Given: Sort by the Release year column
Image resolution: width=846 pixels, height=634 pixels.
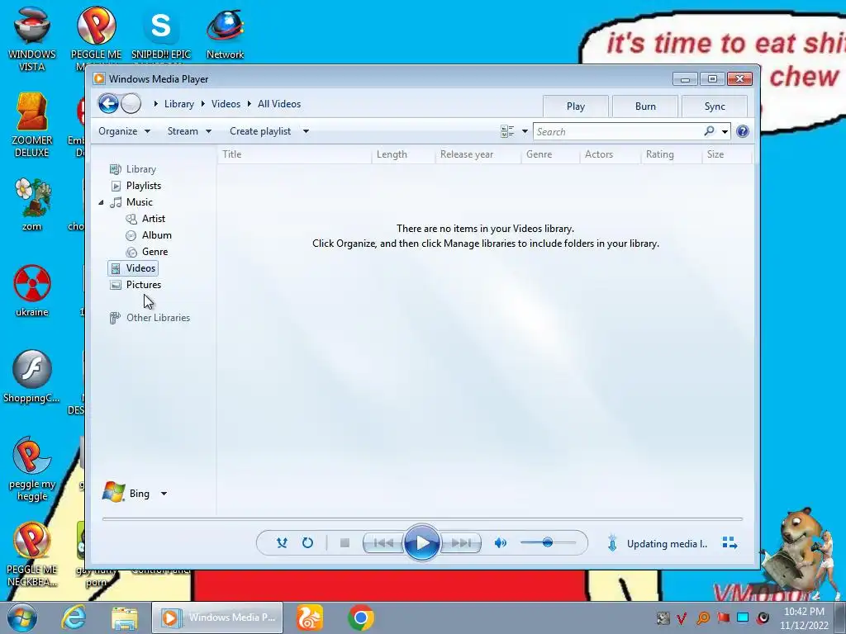Looking at the screenshot, I should [x=478, y=154].
